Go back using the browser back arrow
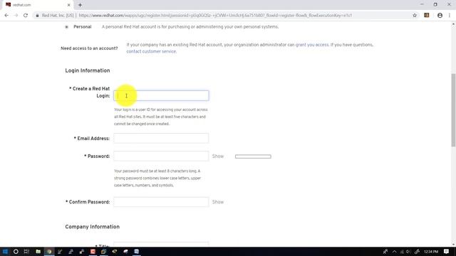Viewport: 456px width, 256px height. click(6, 16)
